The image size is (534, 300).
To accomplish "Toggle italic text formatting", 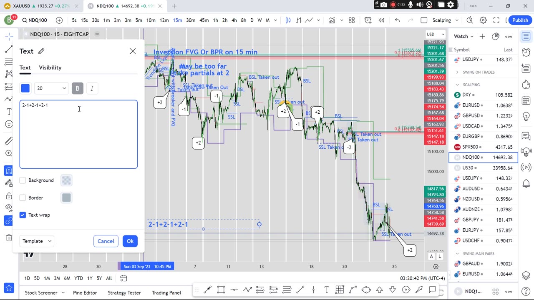I will 92,88.
